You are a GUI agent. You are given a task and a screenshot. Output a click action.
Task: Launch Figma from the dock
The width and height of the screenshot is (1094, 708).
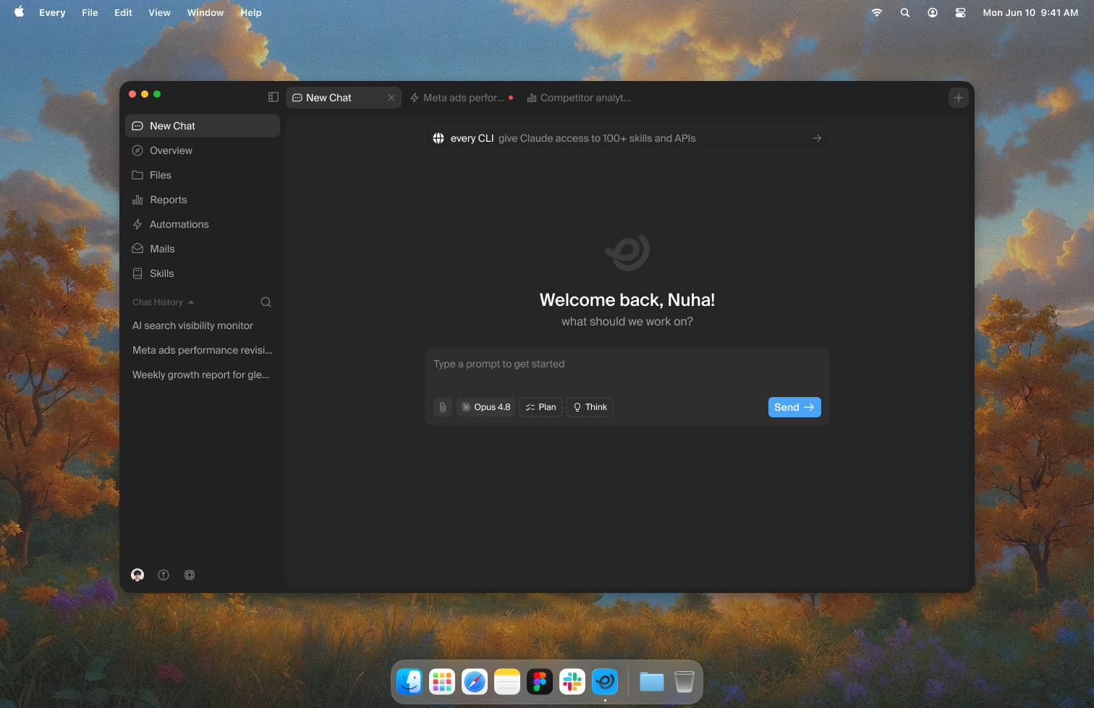(540, 681)
